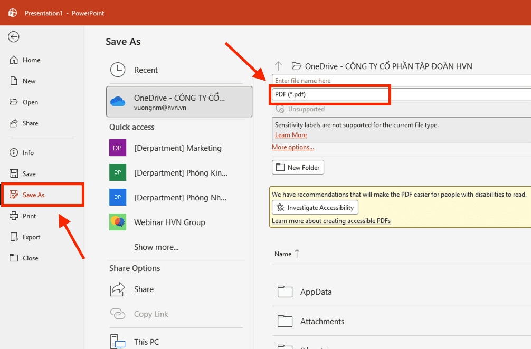Click the purple DP Marketing icon
Viewport: 531px width, 349px height.
click(118, 148)
